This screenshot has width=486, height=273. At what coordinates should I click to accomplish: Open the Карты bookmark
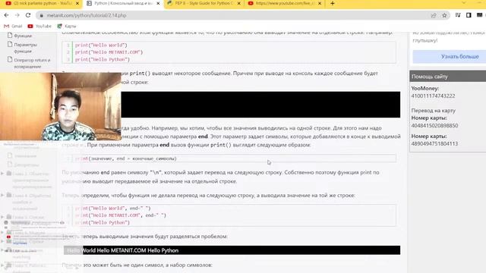click(67, 26)
